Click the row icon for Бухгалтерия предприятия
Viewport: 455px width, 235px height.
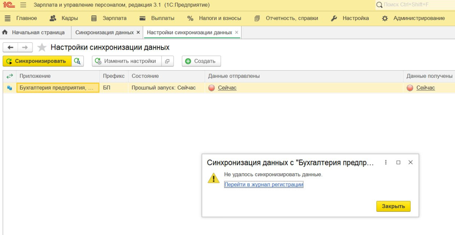(10, 88)
